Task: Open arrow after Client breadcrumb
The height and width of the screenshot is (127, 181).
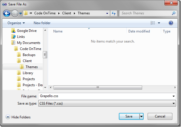Action: [75, 14]
